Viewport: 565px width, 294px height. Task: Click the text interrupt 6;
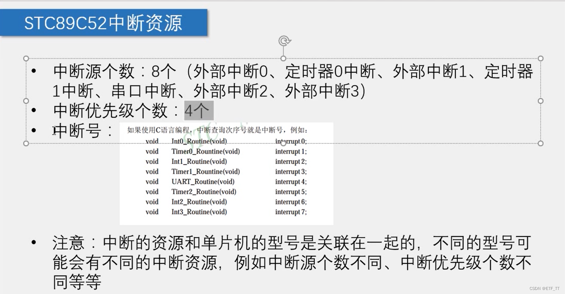[x=291, y=202]
